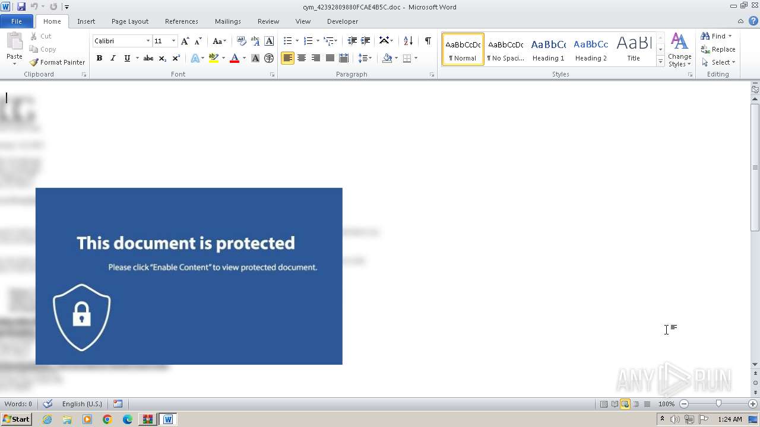Click the protected document banner image
The height and width of the screenshot is (427, 760).
click(x=189, y=276)
